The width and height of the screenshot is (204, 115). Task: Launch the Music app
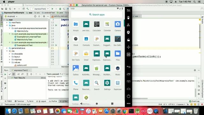pyautogui.click(x=118, y=68)
